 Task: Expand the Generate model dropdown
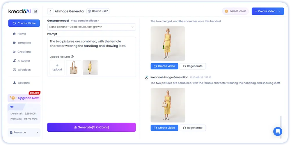tap(91, 27)
